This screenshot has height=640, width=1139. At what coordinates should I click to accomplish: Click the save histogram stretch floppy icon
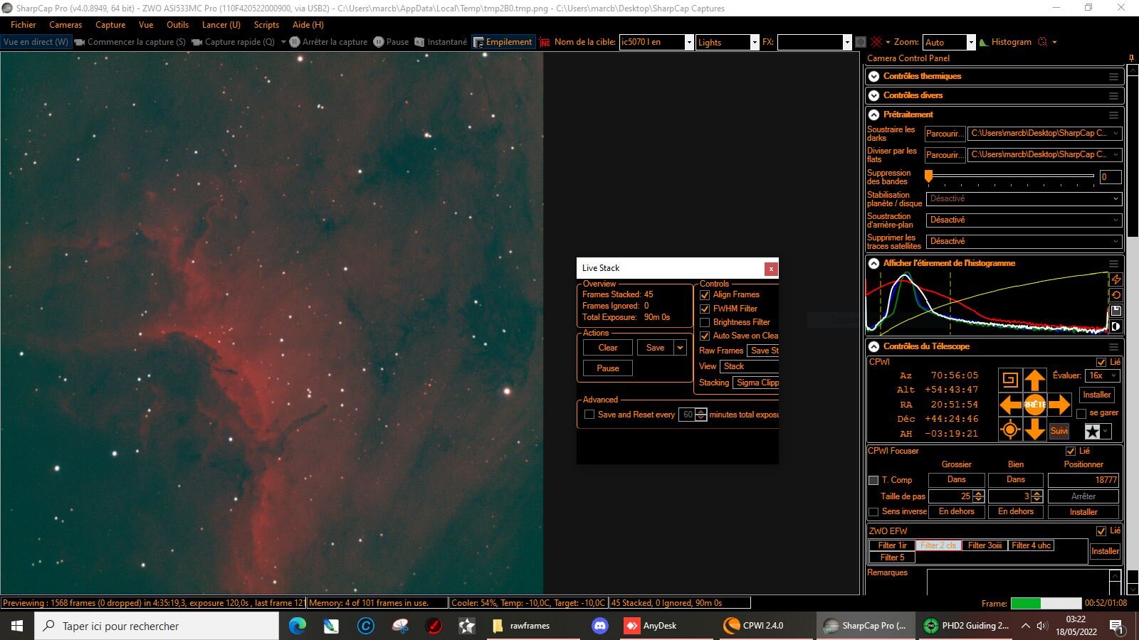1116,311
